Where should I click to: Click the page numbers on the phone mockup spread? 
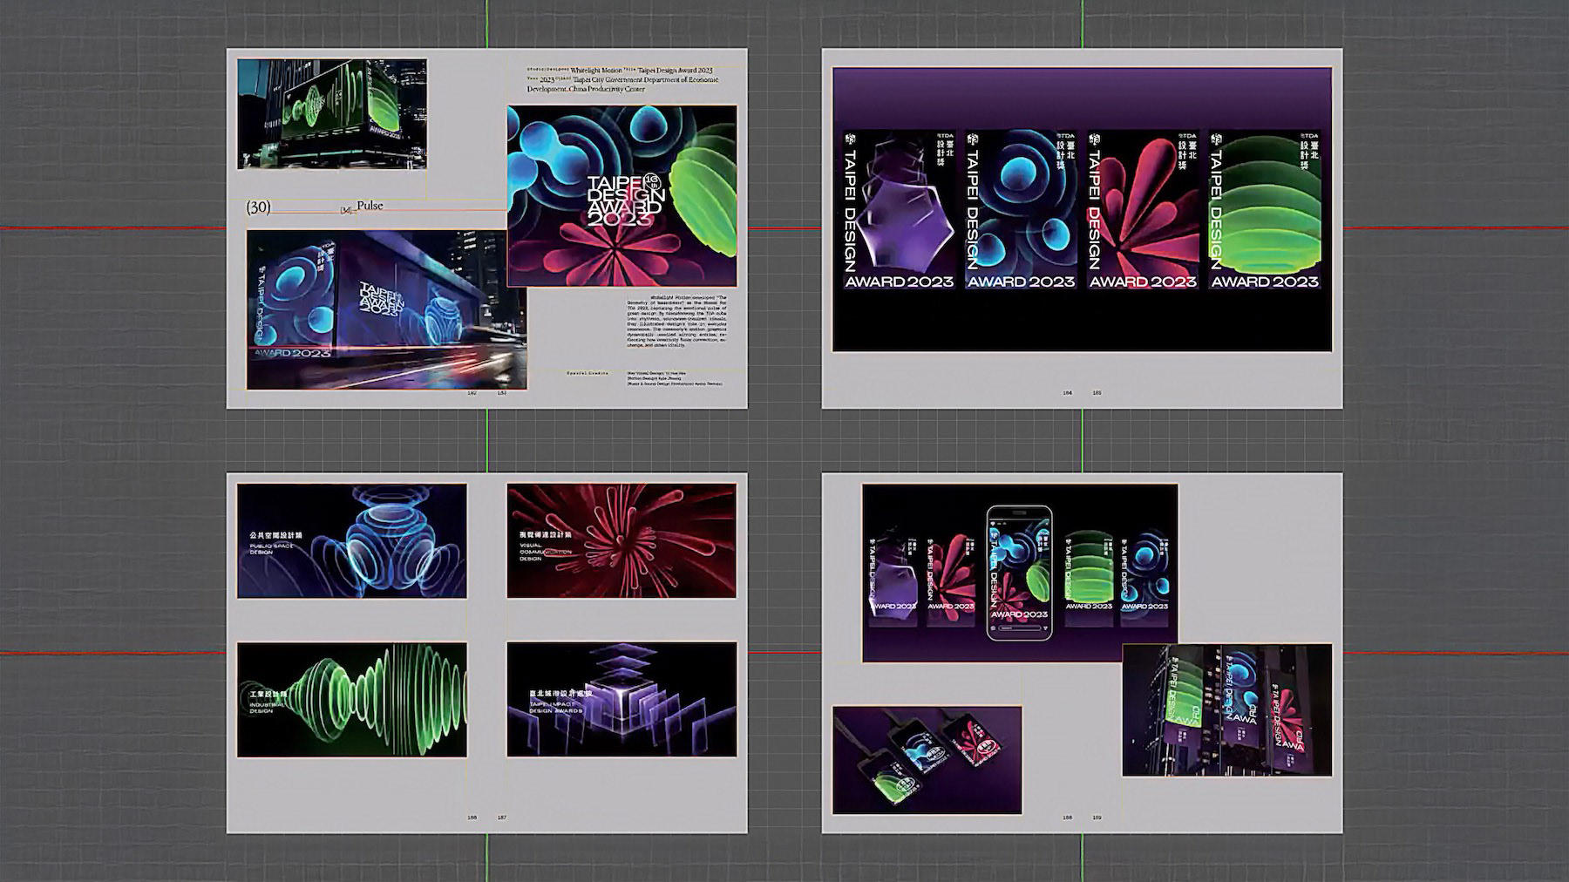tap(1082, 818)
